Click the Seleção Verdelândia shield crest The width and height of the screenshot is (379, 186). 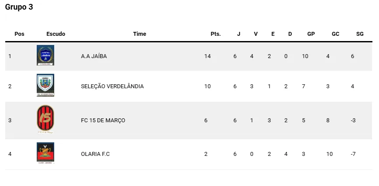pos(45,85)
